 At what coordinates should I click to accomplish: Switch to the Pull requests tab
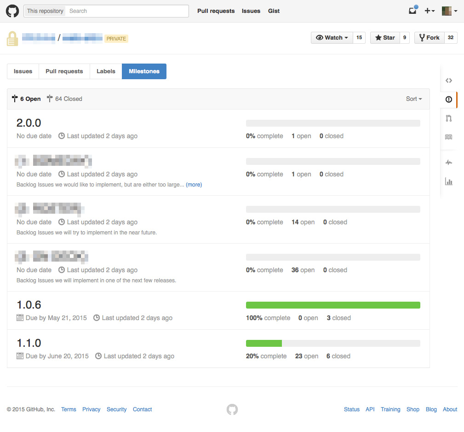64,71
